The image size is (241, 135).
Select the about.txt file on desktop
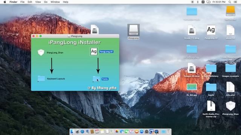pyautogui.click(x=230, y=30)
